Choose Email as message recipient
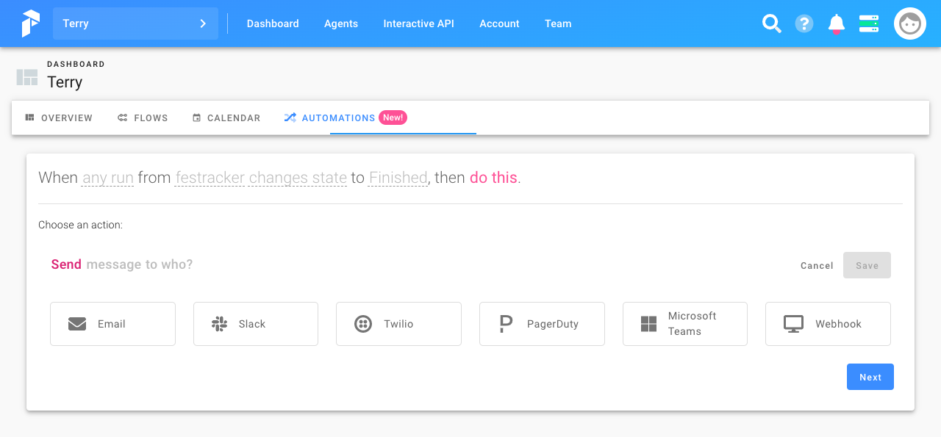Screen dimensions: 941x437 coord(112,324)
